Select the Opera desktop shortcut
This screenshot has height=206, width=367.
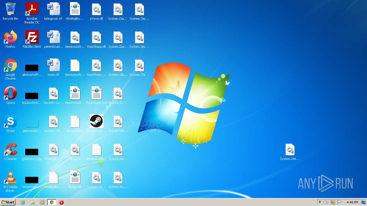point(10,96)
